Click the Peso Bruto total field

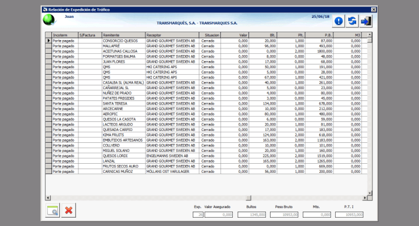pyautogui.click(x=284, y=215)
